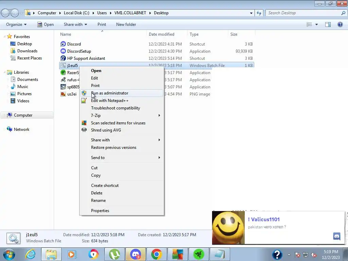This screenshot has width=348, height=261.
Task: Open the Windows Start orb
Action: point(9,254)
